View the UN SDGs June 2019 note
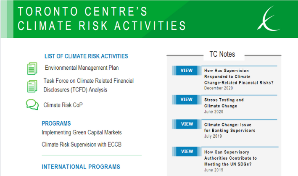 [x=187, y=151]
